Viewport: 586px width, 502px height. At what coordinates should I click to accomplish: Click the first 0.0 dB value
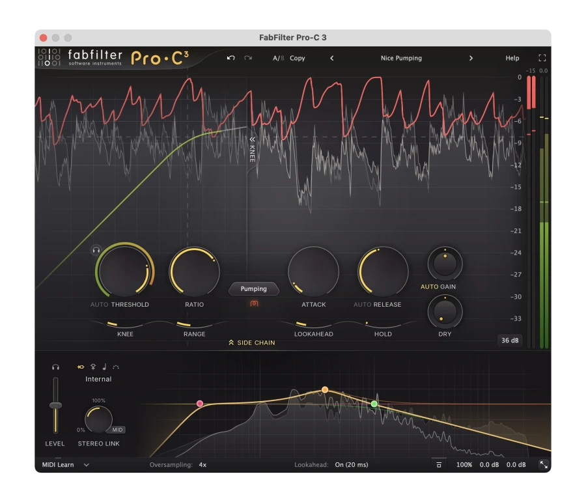[x=489, y=465]
